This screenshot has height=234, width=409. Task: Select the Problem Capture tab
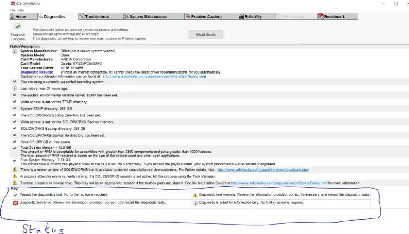(x=211, y=16)
